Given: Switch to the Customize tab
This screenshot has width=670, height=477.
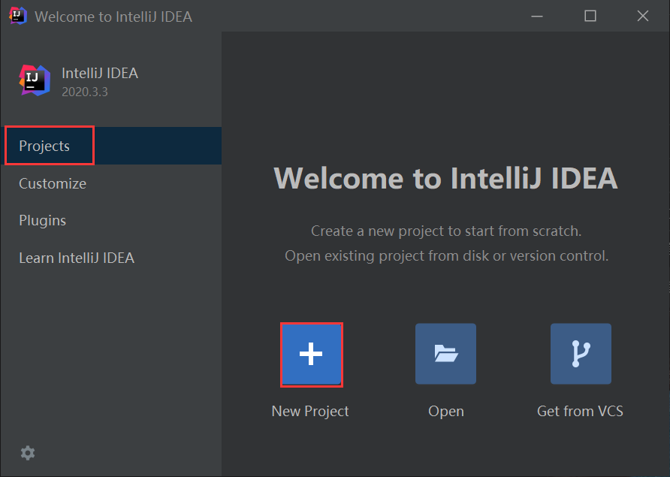Looking at the screenshot, I should [110, 183].
